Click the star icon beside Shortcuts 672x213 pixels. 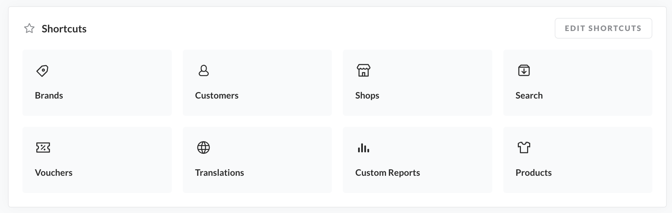coord(29,28)
